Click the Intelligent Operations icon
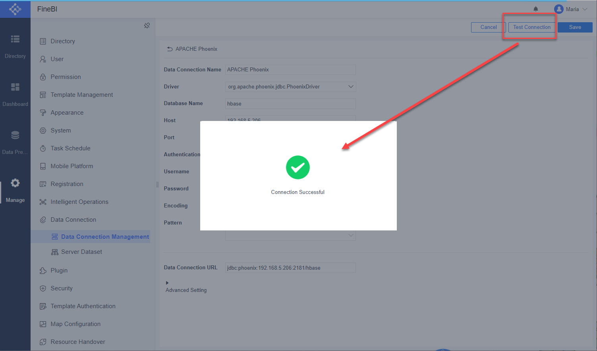 click(x=43, y=202)
